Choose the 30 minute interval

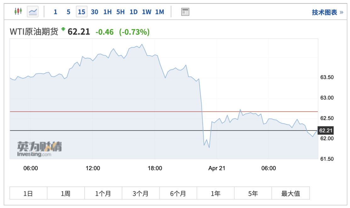94,12
